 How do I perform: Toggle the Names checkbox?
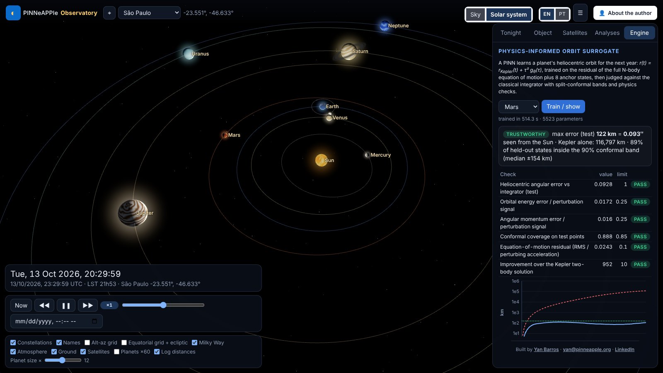[59, 343]
